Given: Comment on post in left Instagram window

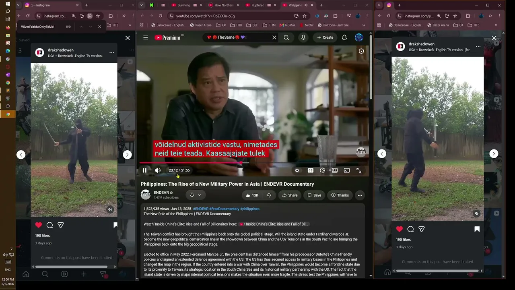Looking at the screenshot, I should 49,225.
